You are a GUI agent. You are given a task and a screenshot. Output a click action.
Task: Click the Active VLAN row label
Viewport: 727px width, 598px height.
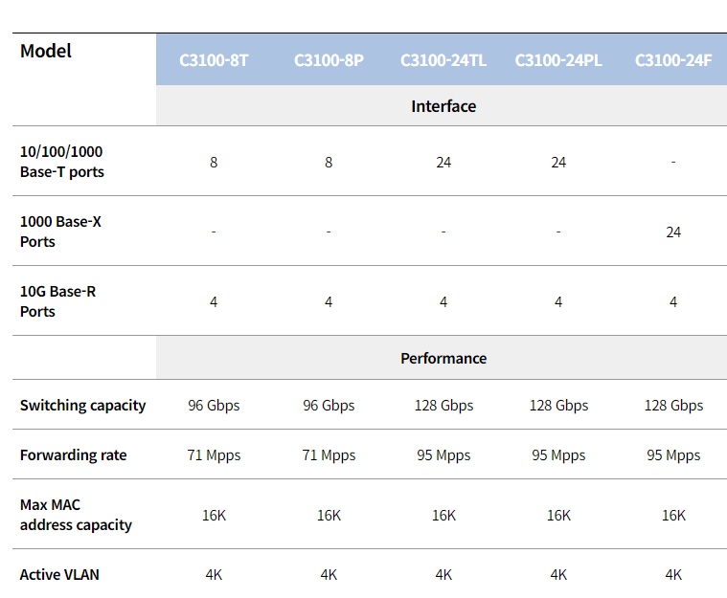coord(59,574)
